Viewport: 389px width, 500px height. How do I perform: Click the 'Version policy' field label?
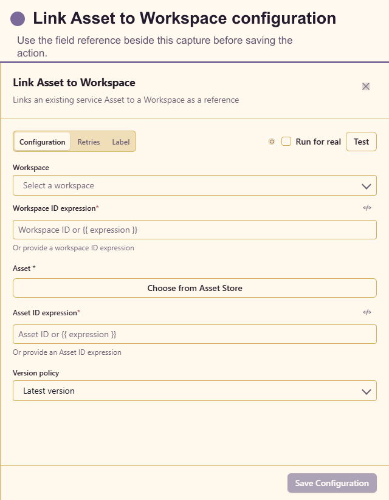[36, 373]
